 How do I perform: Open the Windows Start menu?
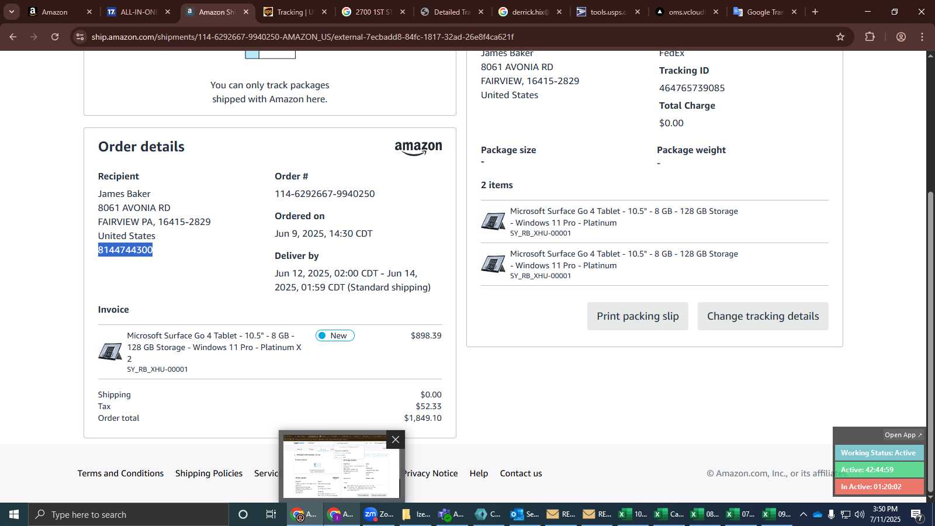pyautogui.click(x=14, y=514)
